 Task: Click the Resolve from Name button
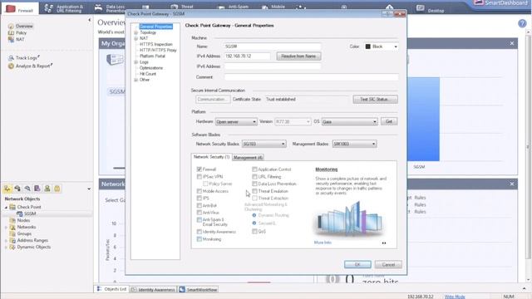point(298,56)
